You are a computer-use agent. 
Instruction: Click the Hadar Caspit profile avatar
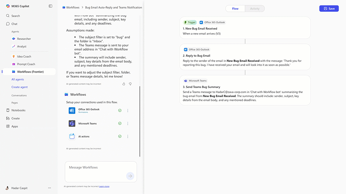tap(7, 188)
